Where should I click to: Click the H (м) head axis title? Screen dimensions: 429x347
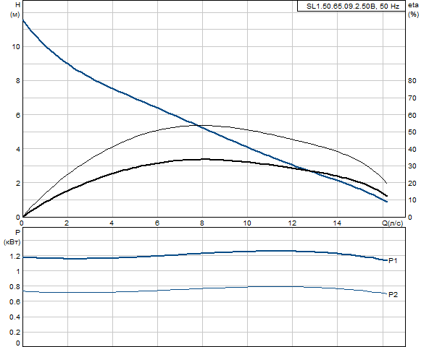[16, 9]
